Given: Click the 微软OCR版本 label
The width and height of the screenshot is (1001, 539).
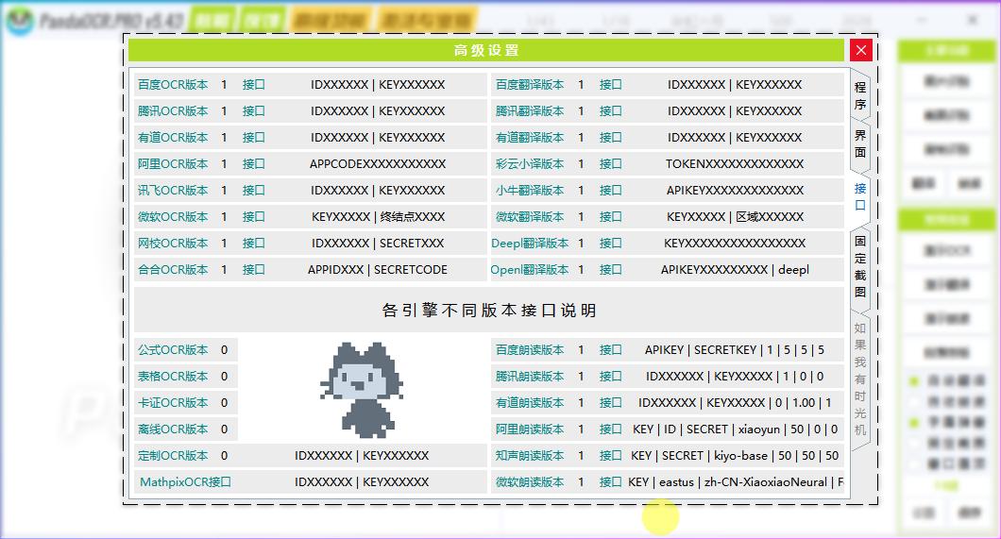Looking at the screenshot, I should click(173, 217).
